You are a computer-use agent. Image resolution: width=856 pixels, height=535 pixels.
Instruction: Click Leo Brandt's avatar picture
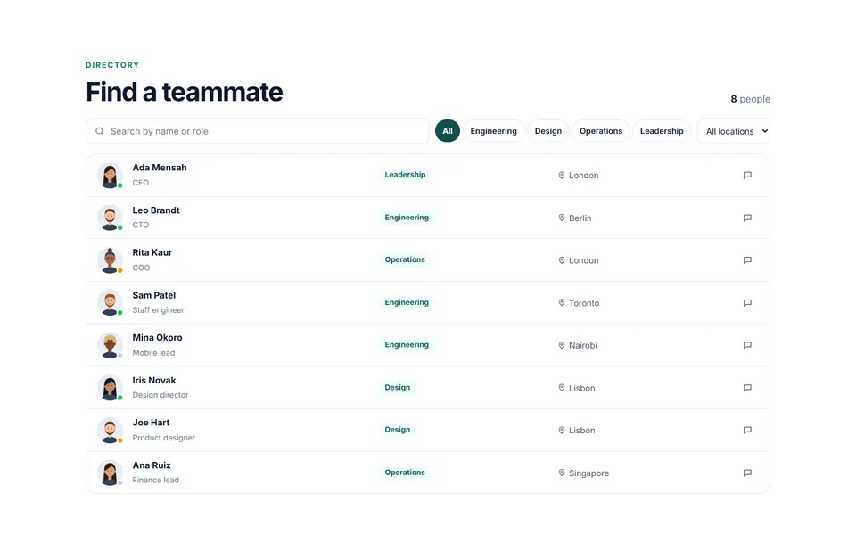[110, 218]
